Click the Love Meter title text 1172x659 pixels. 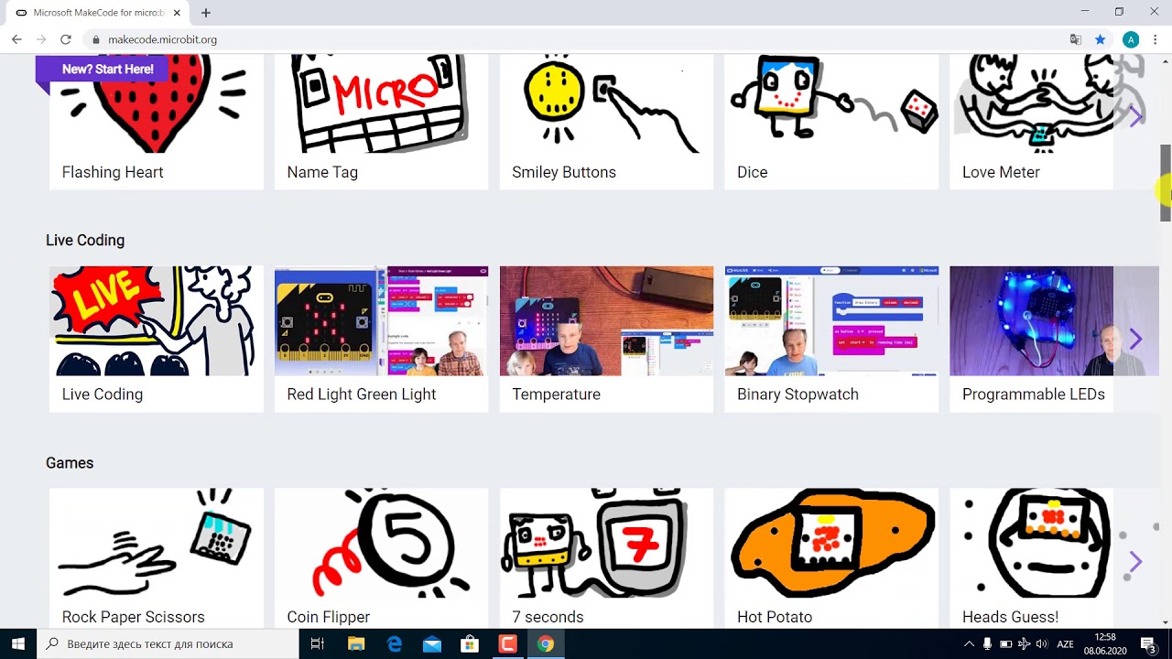[1001, 172]
